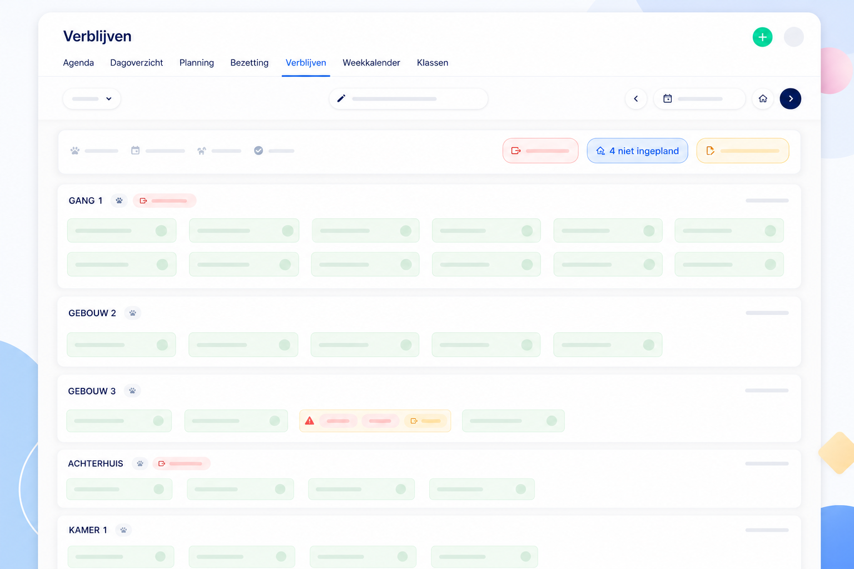The width and height of the screenshot is (854, 569).
Task: Expand the dropdown left of the pencil field
Action: pyautogui.click(x=92, y=99)
